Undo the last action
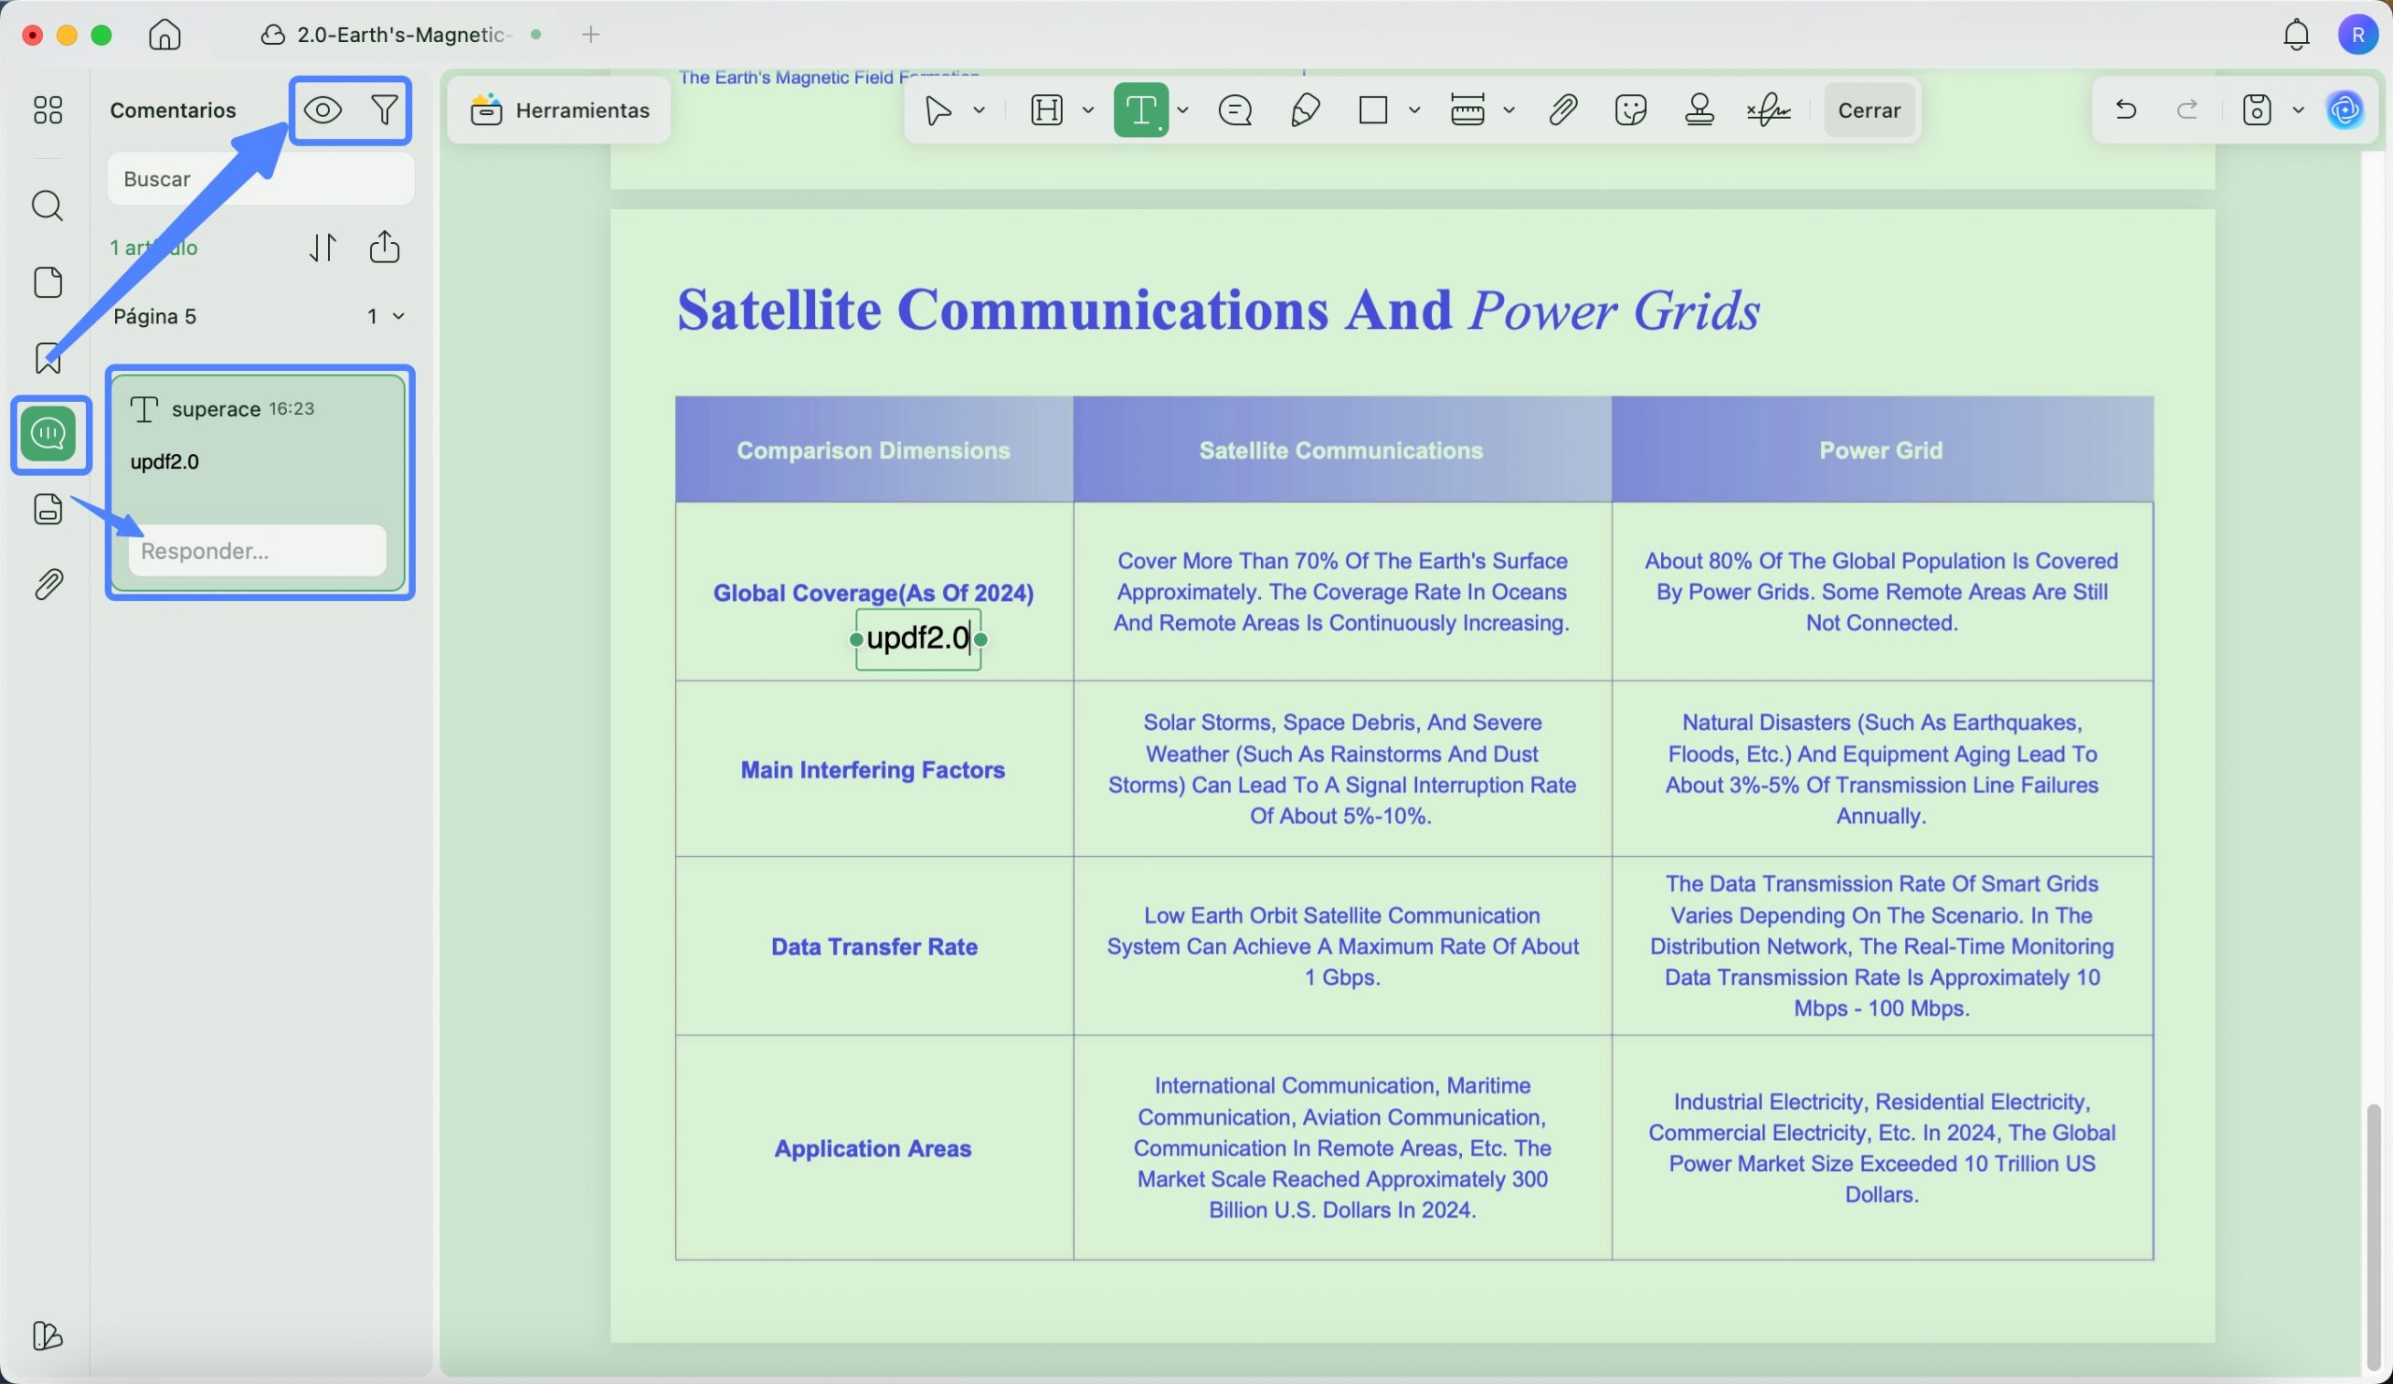Viewport: 2393px width, 1384px height. 2127,110
